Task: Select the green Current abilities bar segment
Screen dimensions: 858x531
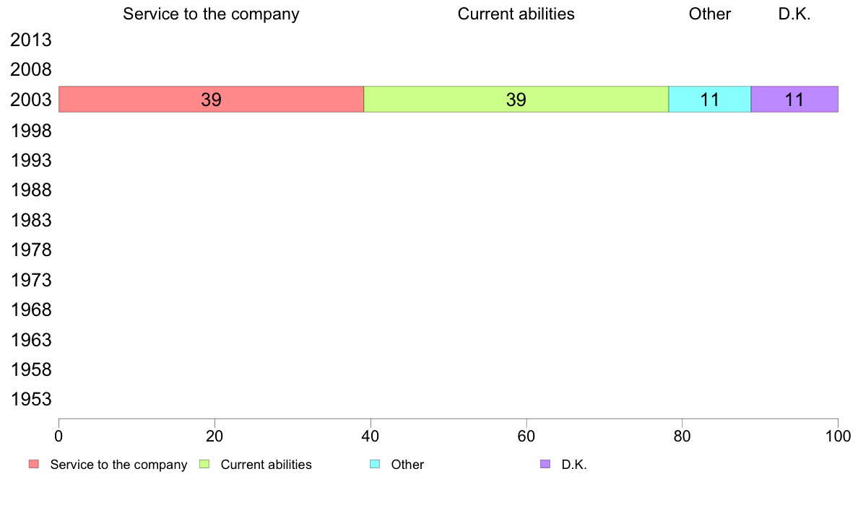Action: [516, 100]
